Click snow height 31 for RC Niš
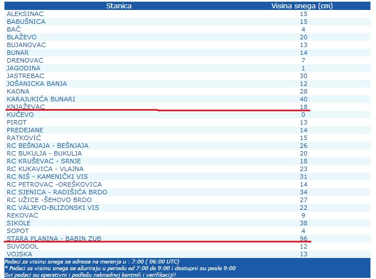The image size is (376, 279). coord(304,177)
